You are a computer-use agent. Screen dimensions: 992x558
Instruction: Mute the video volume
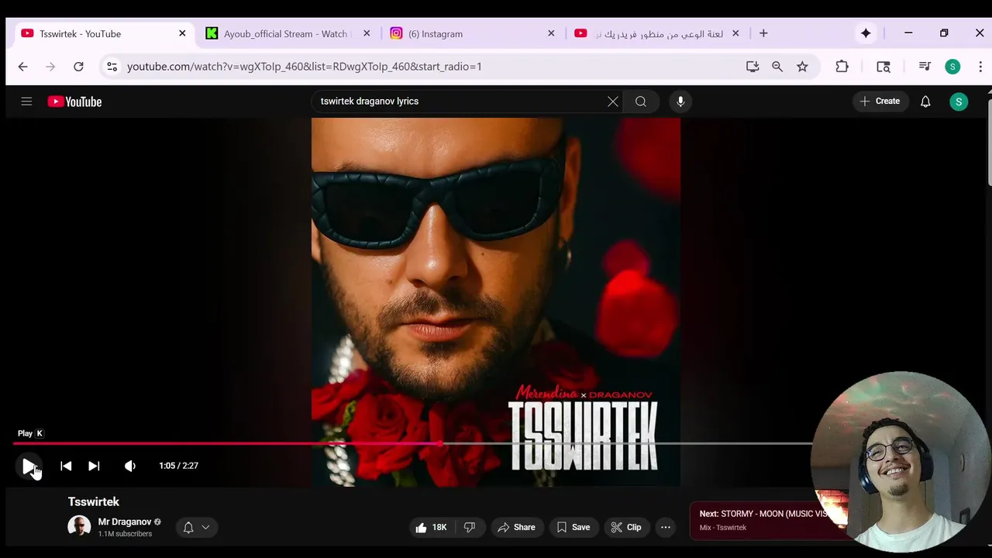130,466
